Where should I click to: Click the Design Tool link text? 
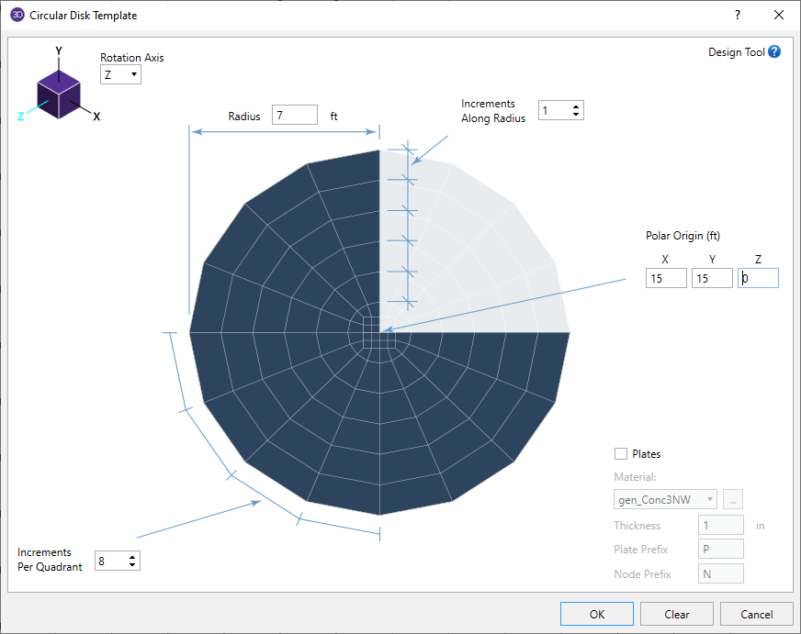coord(736,52)
